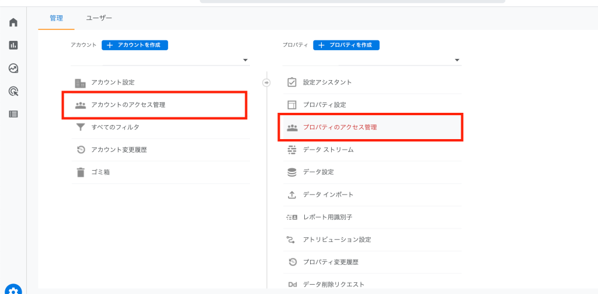The height and width of the screenshot is (294, 598).
Task: Open the Reports bar chart icon
Action: (x=13, y=46)
